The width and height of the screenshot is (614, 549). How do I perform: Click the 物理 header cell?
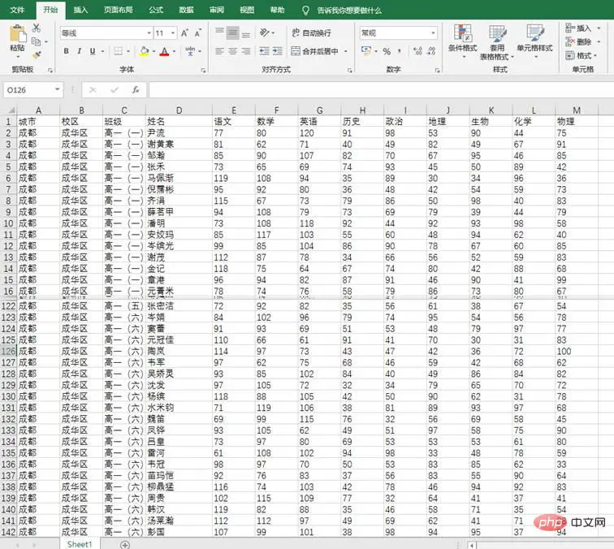[x=577, y=121]
